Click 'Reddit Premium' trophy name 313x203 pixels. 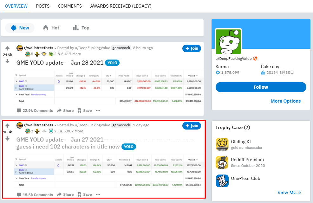(x=247, y=160)
